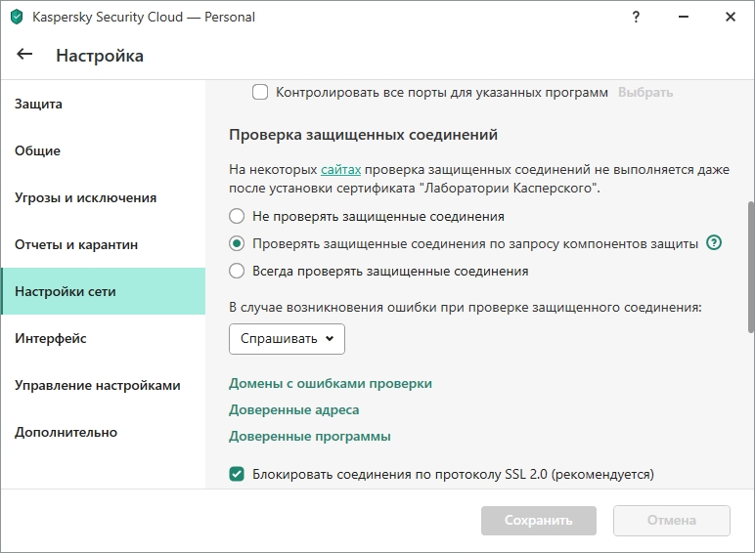Open the Общие settings section
This screenshot has height=553, width=755.
(x=103, y=150)
